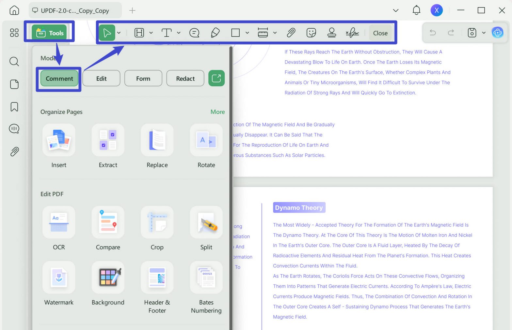The width and height of the screenshot is (512, 330).
Task: Click the save icon
Action: [472, 33]
